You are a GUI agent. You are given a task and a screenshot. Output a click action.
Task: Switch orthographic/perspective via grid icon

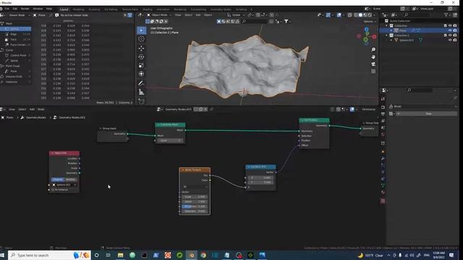pyautogui.click(x=373, y=71)
